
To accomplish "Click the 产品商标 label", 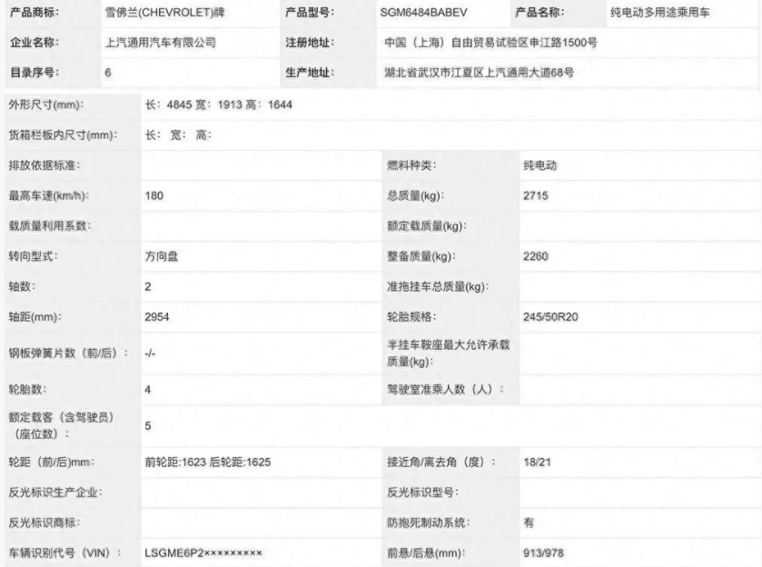I will pyautogui.click(x=34, y=13).
